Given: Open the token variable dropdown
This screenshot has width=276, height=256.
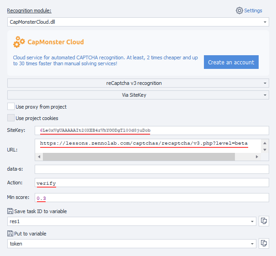Looking at the screenshot, I should (252, 244).
